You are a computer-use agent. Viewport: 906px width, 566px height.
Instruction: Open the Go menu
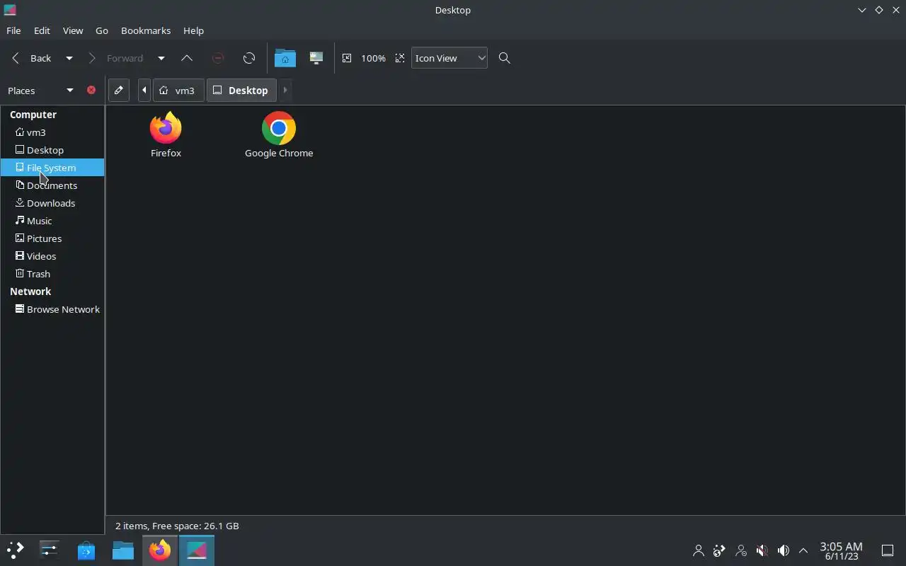coord(102,30)
